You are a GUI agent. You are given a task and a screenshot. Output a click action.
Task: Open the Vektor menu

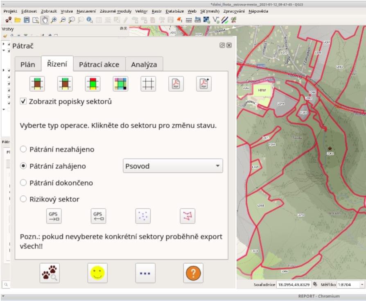(x=141, y=11)
